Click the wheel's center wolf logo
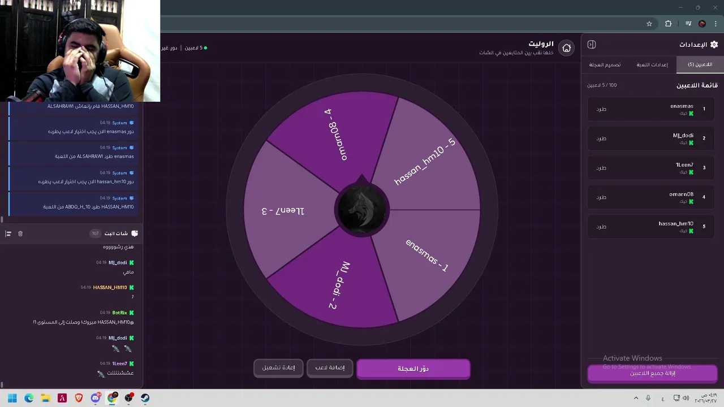The image size is (724, 407). [362, 209]
